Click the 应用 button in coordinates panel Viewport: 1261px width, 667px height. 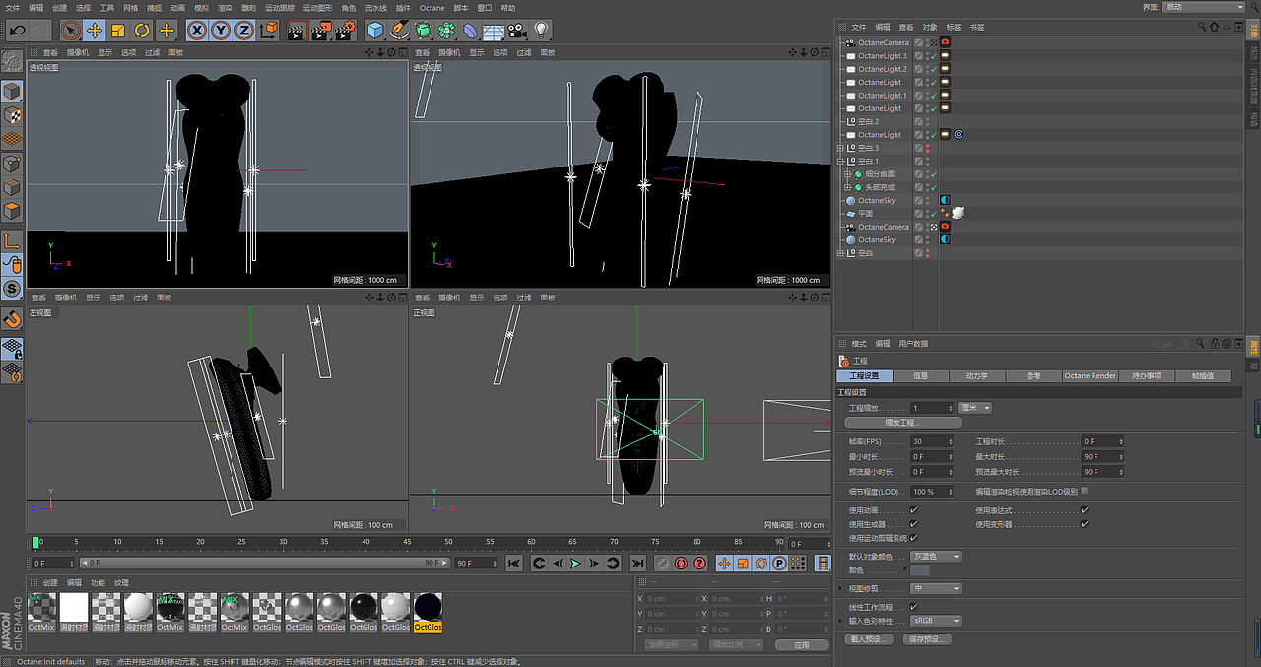(801, 645)
